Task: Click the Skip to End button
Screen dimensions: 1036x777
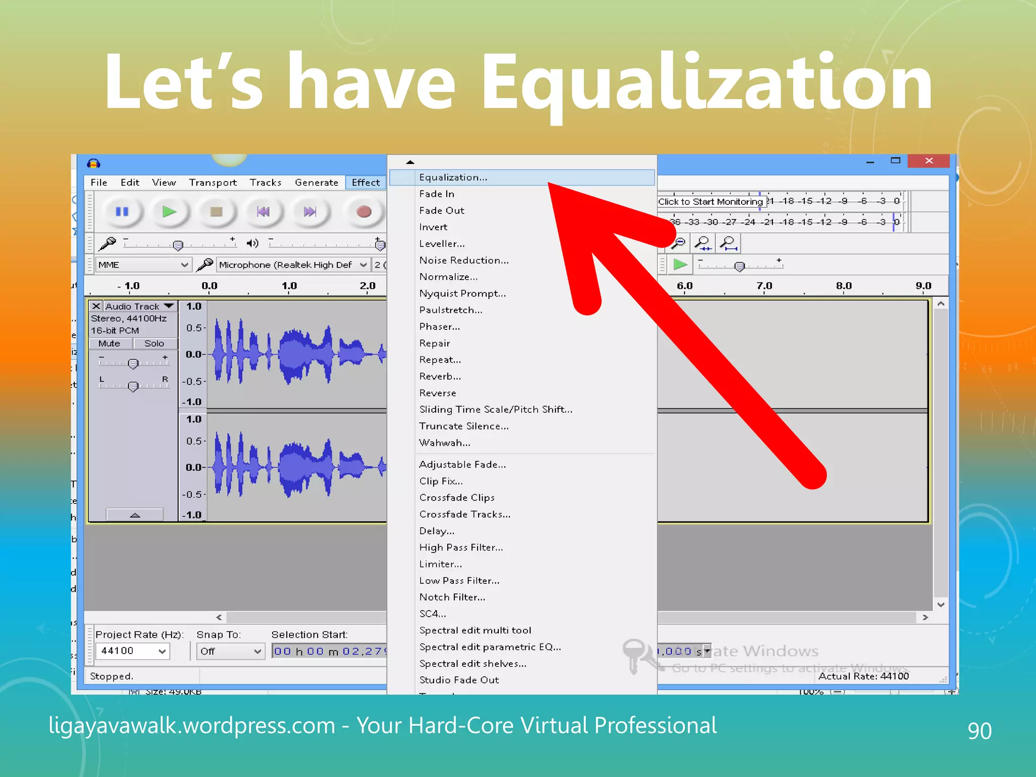Action: click(x=310, y=211)
